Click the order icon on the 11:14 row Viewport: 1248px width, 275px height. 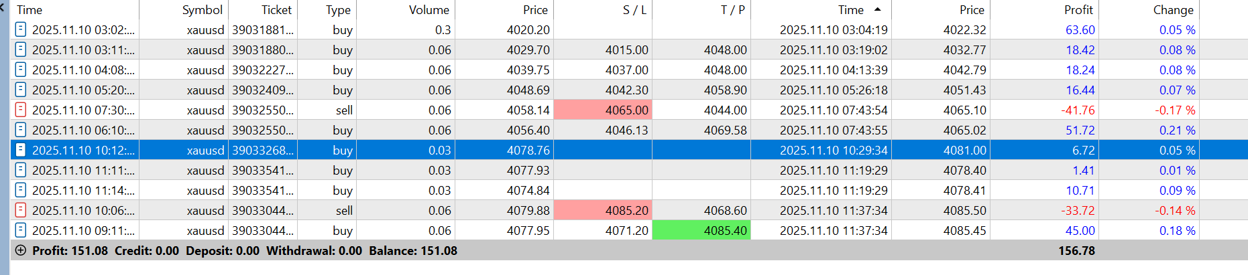(x=21, y=190)
